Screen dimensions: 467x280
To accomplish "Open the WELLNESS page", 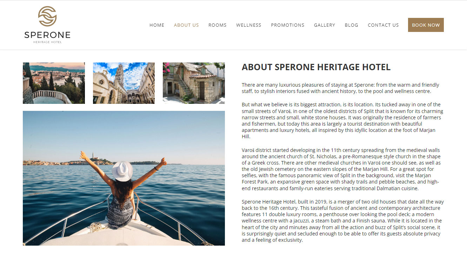I will coord(249,25).
